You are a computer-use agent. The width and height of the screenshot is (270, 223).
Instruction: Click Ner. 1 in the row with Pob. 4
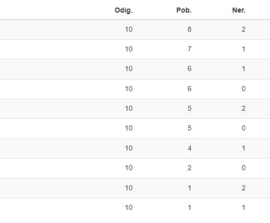(244, 148)
